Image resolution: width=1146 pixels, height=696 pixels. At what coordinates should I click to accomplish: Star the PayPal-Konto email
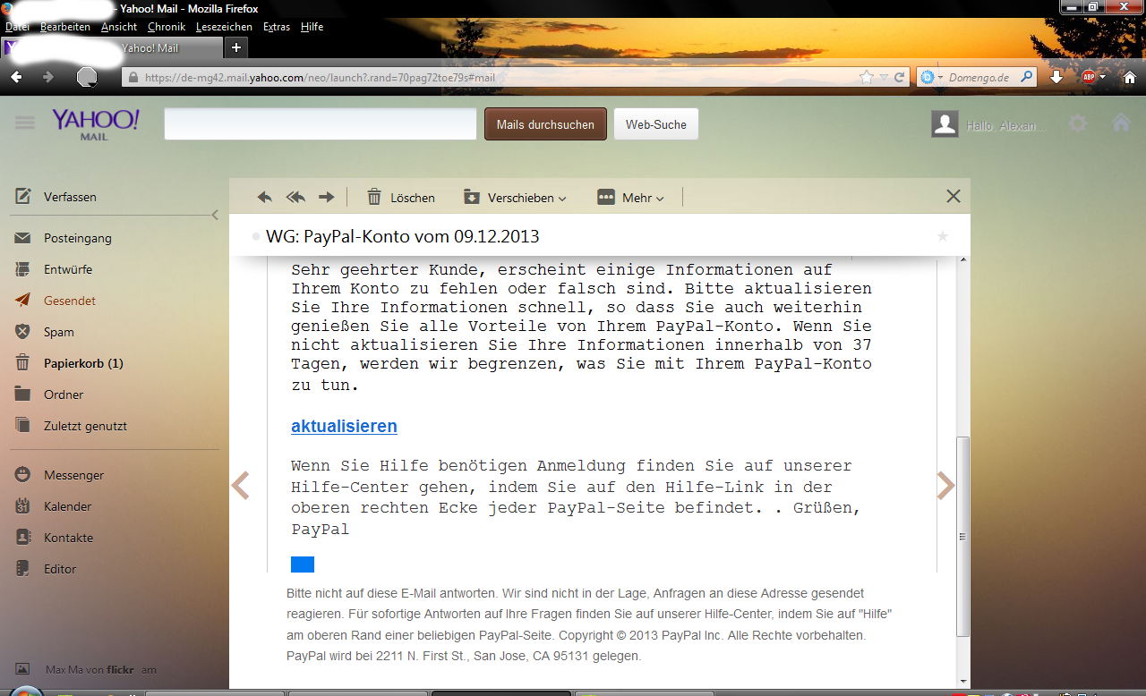(942, 236)
